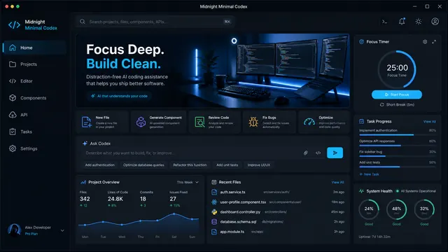Open database.schema.sql database file icon
The height and width of the screenshot is (252, 448).
click(x=214, y=222)
